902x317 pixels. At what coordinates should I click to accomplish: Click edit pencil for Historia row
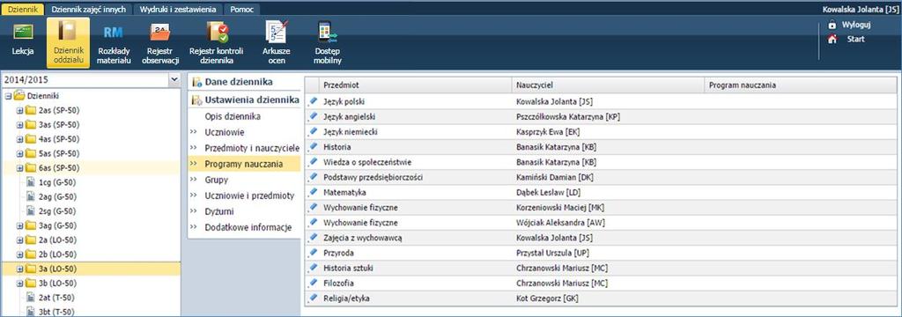313,146
